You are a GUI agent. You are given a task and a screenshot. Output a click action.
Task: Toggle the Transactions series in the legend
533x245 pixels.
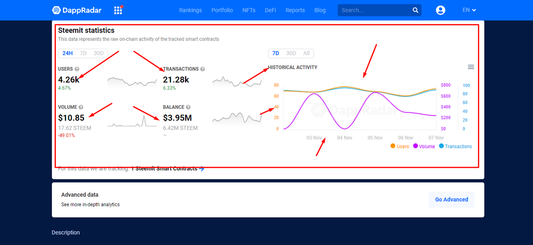coord(456,146)
